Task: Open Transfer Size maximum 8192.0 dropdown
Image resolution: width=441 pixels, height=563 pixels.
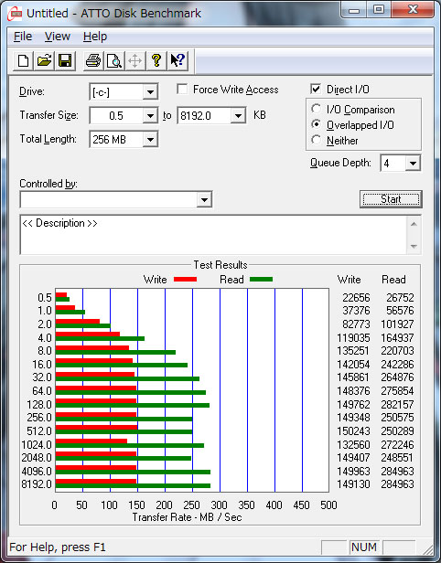Action: click(238, 115)
